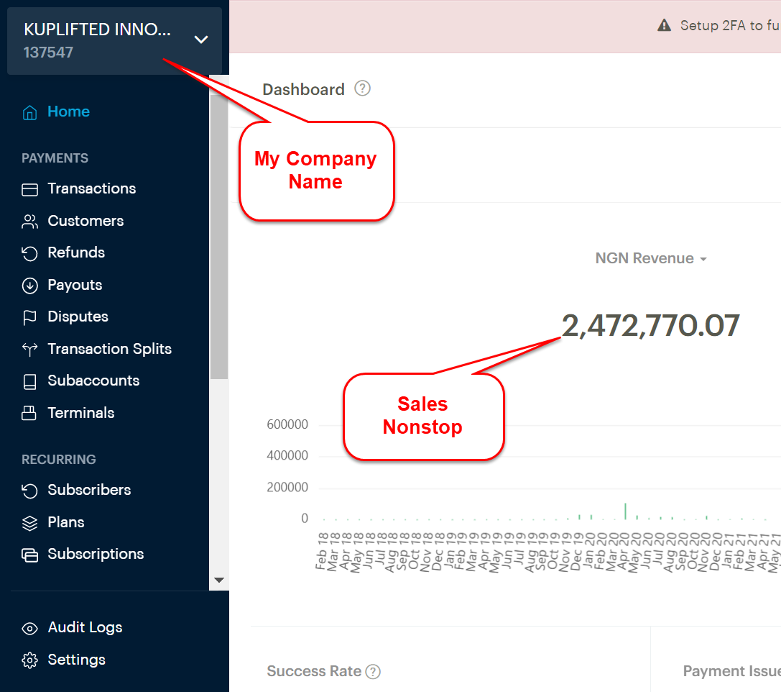Image resolution: width=781 pixels, height=692 pixels.
Task: Click the Settings gear icon
Action: click(x=29, y=660)
